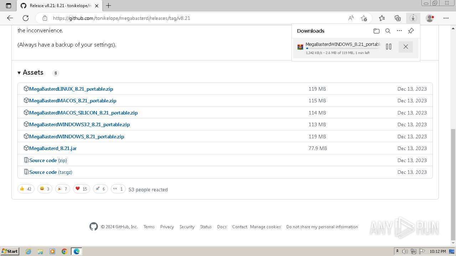This screenshot has width=456, height=256.
Task: Add this page to favorites
Action: [364, 18]
